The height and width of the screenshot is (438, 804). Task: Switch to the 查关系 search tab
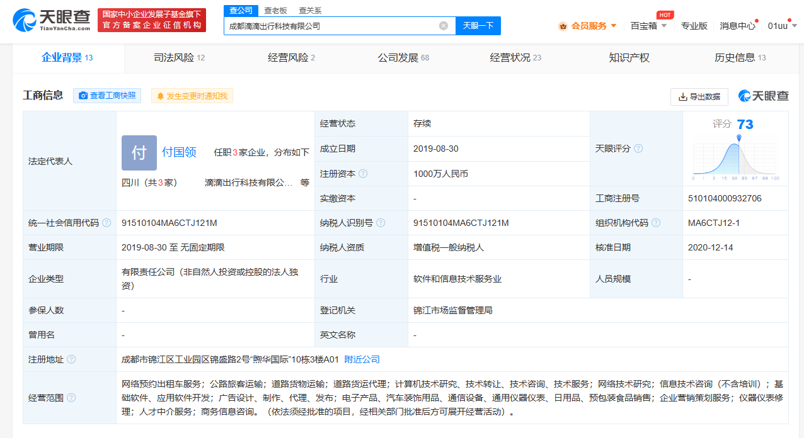pos(310,10)
